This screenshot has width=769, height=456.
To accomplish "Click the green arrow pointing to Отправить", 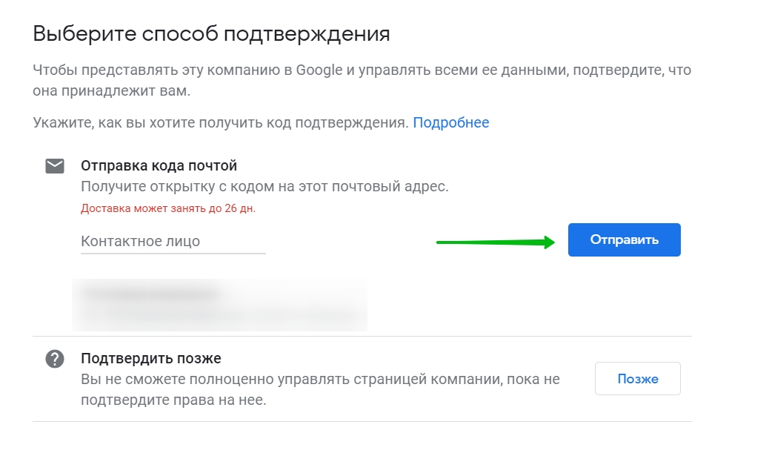I will (x=496, y=242).
